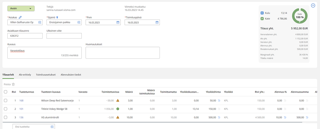Open location lookup in Sijainti field
The image size is (320, 129).
79,22
